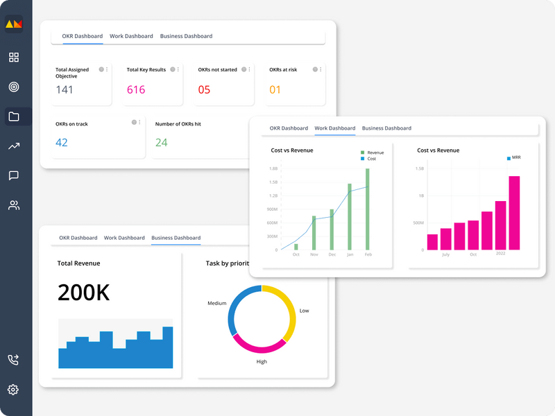The image size is (555, 416).
Task: Open the chat bubble icon in sidebar
Action: (x=14, y=175)
